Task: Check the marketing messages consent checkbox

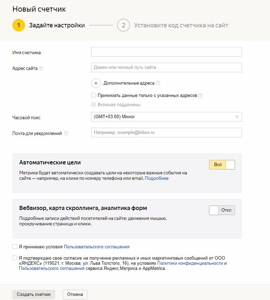Action: pos(15,258)
